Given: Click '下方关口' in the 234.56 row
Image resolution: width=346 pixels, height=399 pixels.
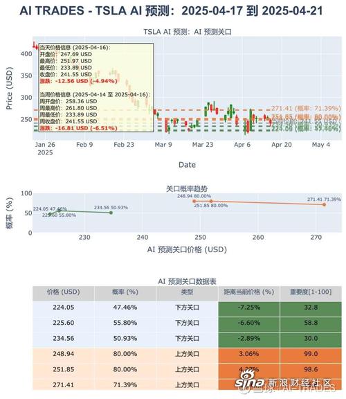Looking at the screenshot, I should (x=187, y=339).
